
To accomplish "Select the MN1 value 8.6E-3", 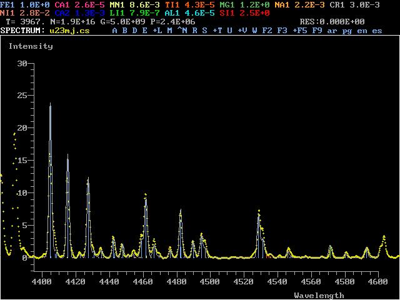I will 145,4.
